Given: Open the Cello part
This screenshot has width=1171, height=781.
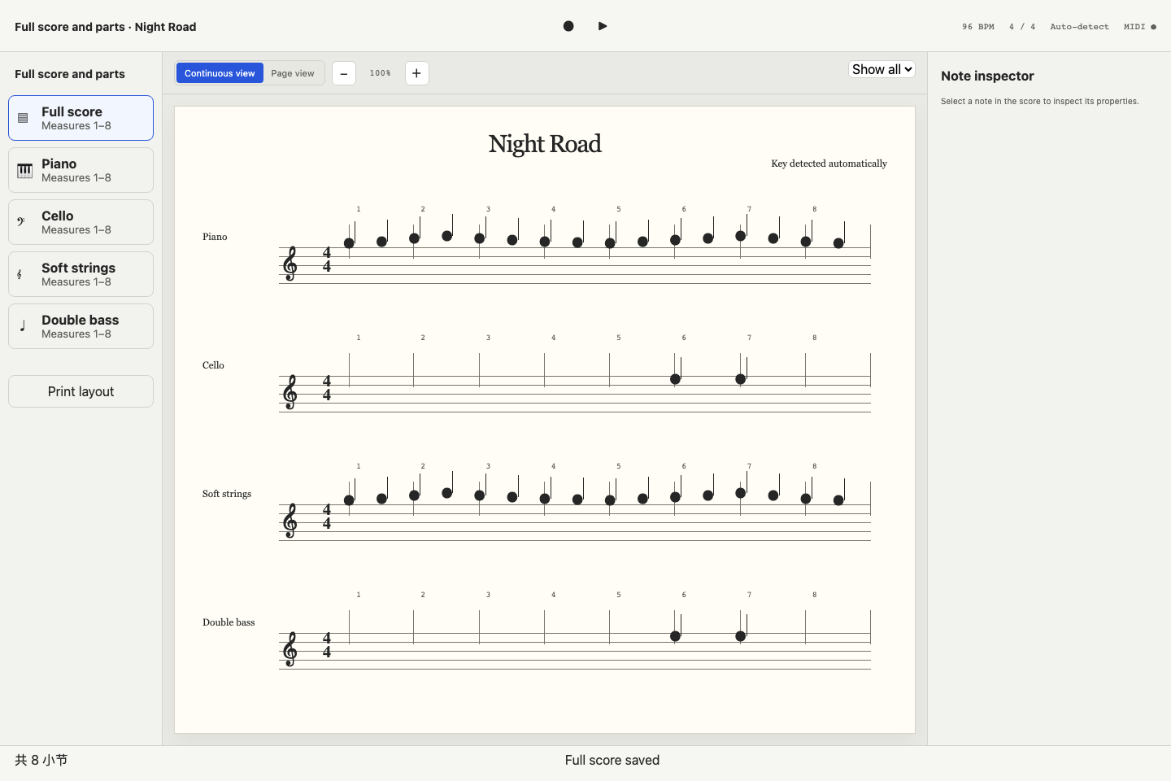Looking at the screenshot, I should click(81, 222).
